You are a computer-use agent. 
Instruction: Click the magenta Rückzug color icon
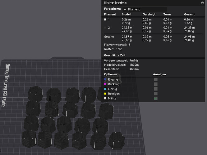pyautogui.click(x=105, y=84)
